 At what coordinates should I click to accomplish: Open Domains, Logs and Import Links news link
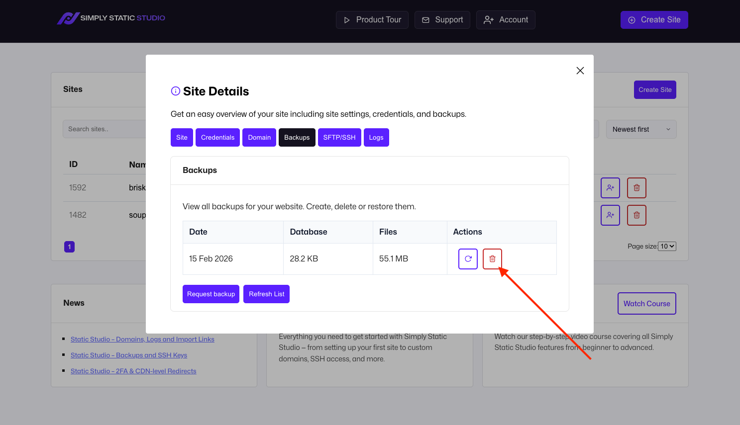tap(142, 339)
